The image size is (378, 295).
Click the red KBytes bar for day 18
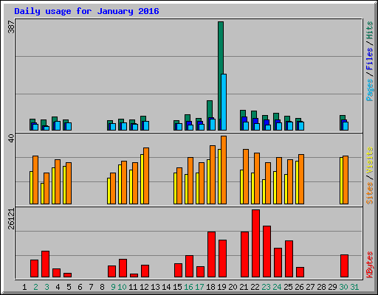pyautogui.click(x=211, y=254)
